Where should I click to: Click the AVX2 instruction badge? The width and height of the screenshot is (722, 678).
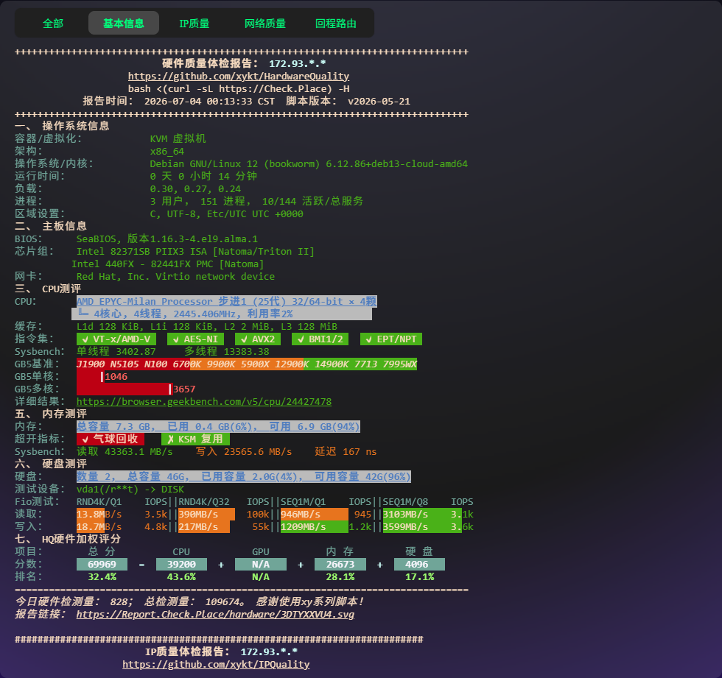coord(258,339)
